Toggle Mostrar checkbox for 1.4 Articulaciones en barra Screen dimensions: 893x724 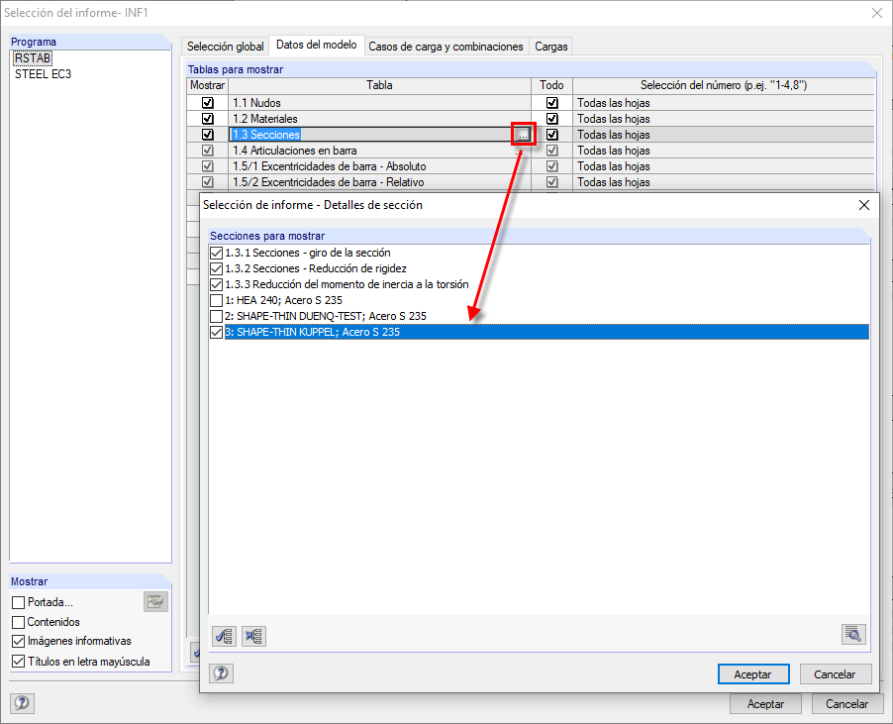208,151
